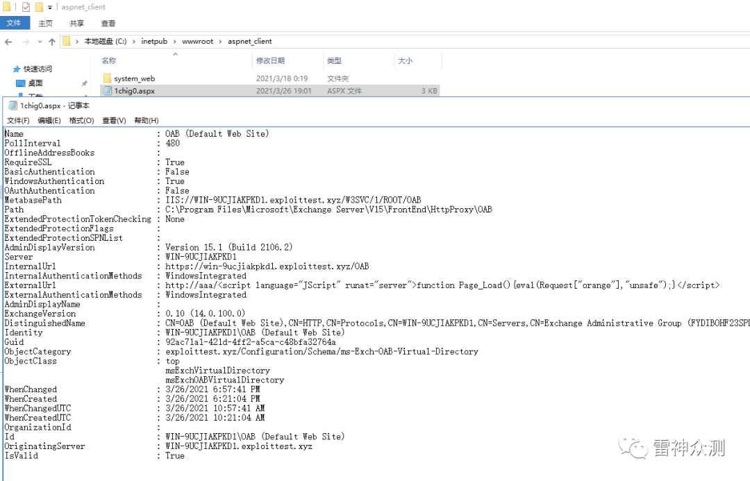Open Notepad's 文件(F) menu
The width and height of the screenshot is (750, 481).
point(18,121)
